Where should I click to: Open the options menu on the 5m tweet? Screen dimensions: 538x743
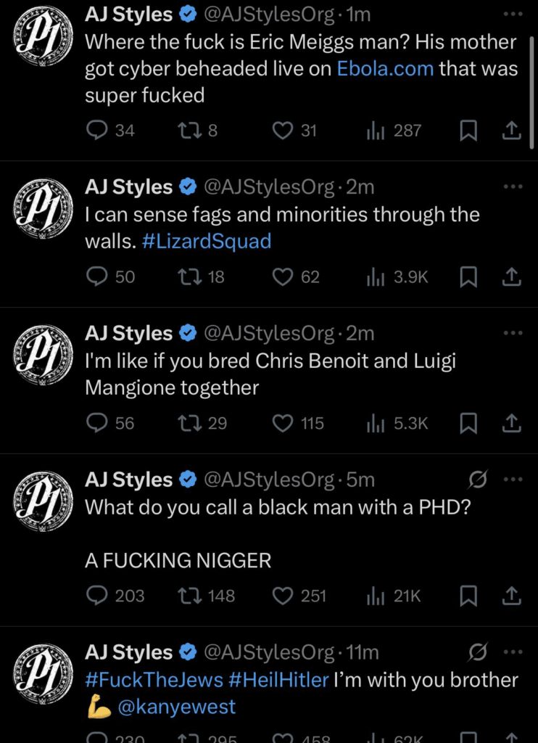click(514, 479)
